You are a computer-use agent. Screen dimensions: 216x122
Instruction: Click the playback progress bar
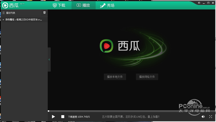131,111
